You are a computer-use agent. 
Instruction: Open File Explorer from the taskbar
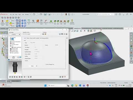point(76,85)
